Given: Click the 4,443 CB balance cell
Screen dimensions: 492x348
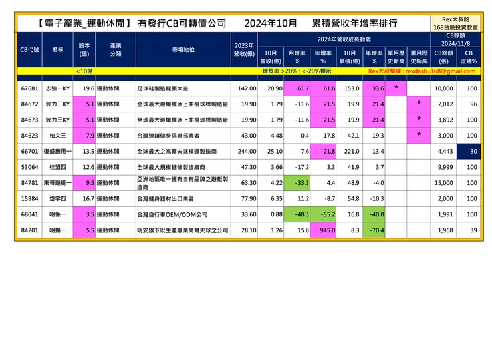Looking at the screenshot, I should [443, 152].
